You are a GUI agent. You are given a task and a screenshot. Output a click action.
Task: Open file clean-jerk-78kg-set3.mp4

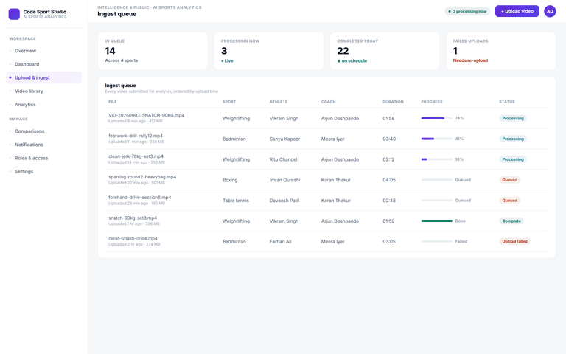[x=136, y=156]
